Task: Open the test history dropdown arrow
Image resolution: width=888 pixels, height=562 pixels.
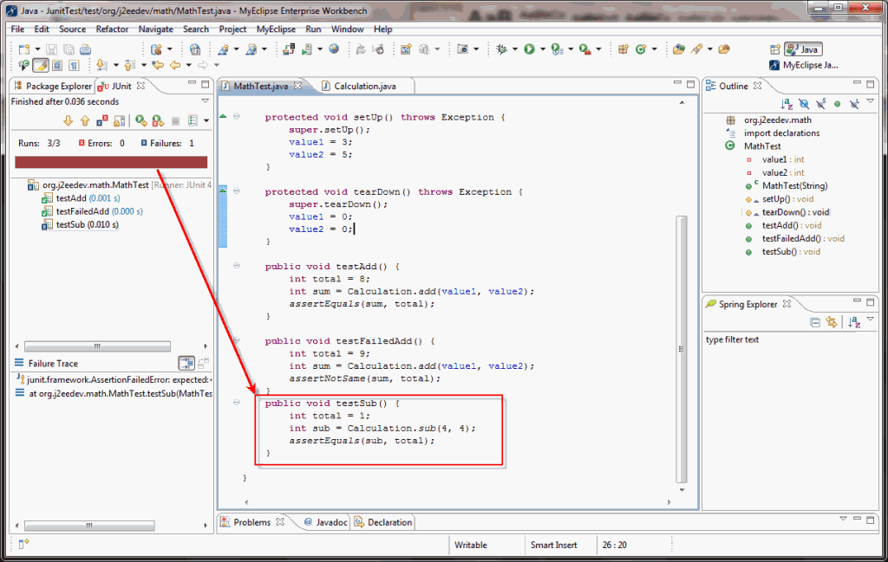Action: [206, 121]
